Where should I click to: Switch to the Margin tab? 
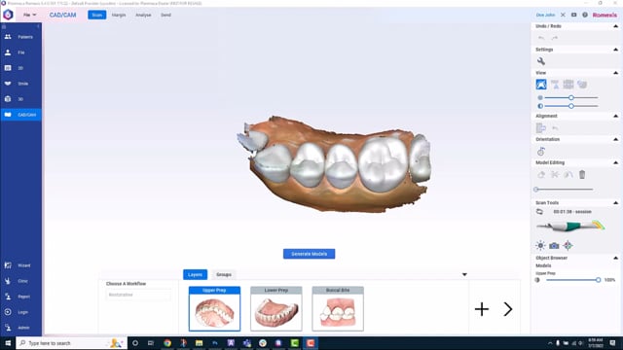tap(119, 16)
